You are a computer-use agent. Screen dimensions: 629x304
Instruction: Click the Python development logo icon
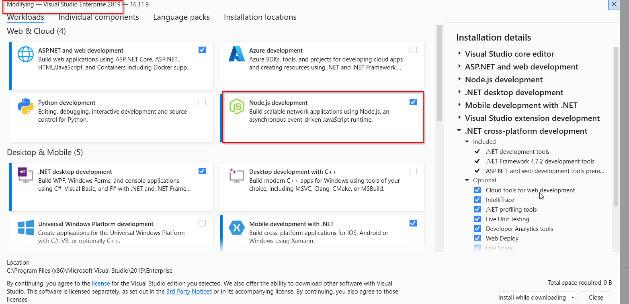[26, 106]
